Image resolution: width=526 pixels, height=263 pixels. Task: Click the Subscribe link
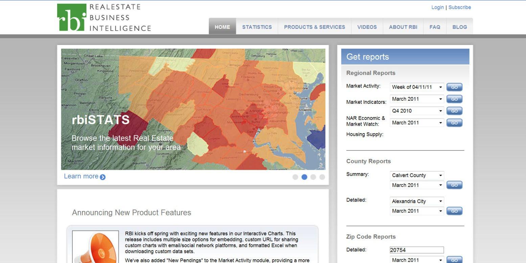460,7
